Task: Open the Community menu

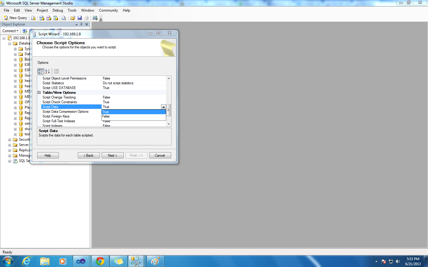Action: [108, 10]
